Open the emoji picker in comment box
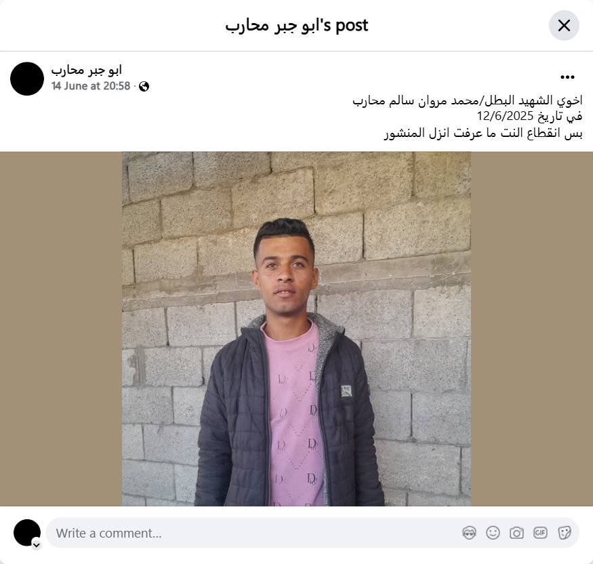 (x=493, y=533)
